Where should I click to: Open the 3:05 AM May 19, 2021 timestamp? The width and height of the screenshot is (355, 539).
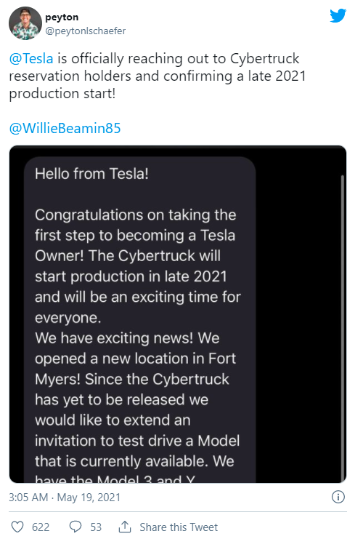pyautogui.click(x=65, y=497)
